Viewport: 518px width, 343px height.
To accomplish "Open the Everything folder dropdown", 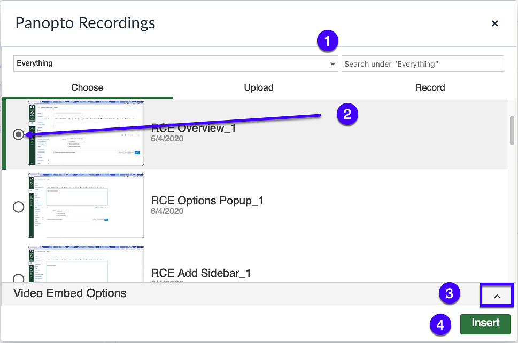I will click(175, 63).
